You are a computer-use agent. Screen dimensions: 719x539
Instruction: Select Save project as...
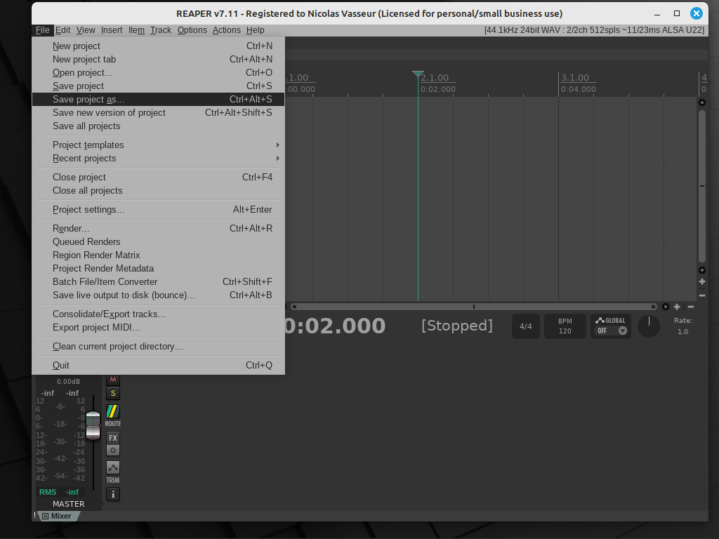(159, 99)
